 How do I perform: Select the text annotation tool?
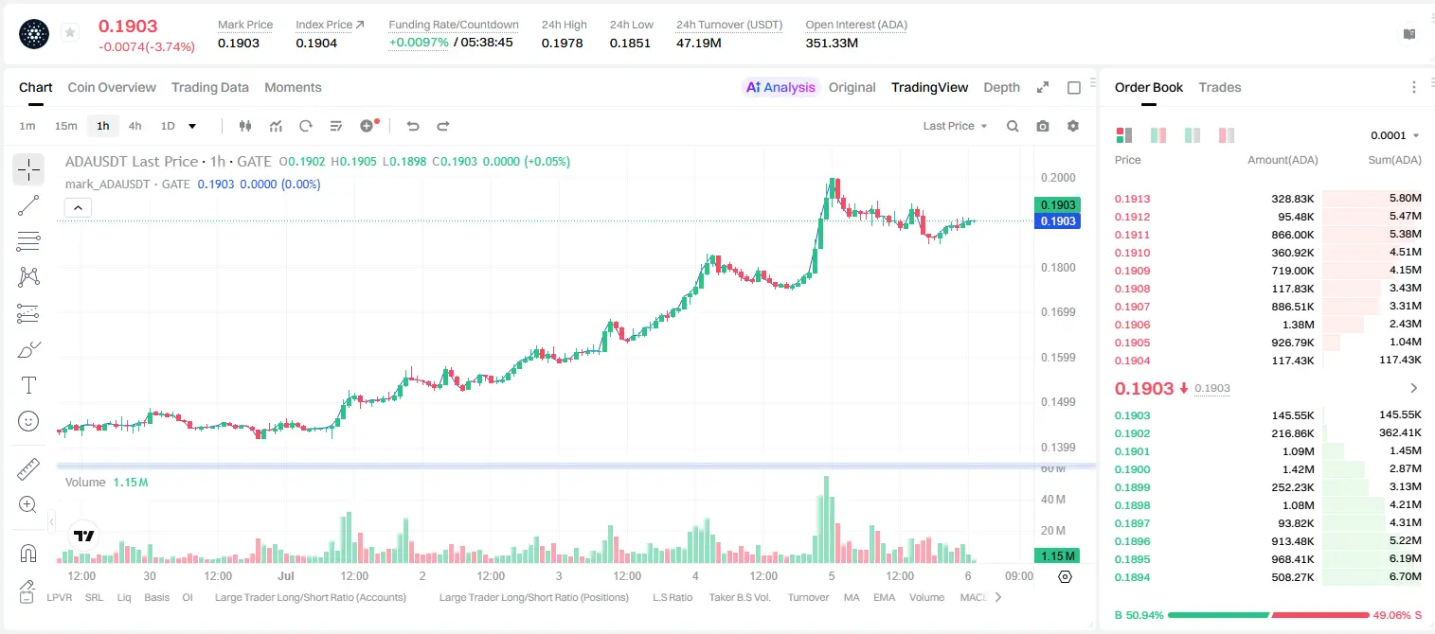pyautogui.click(x=28, y=385)
